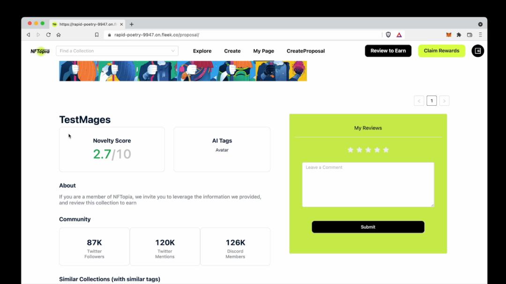This screenshot has height=284, width=506.
Task: Open the Explore menu item
Action: 202,51
